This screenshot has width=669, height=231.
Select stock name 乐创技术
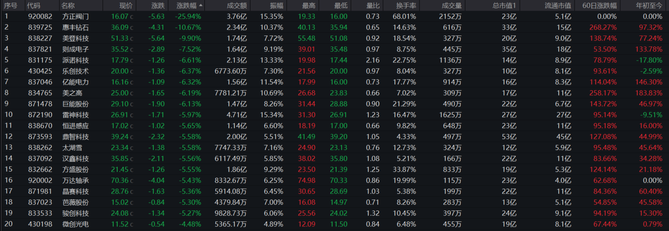(x=76, y=71)
